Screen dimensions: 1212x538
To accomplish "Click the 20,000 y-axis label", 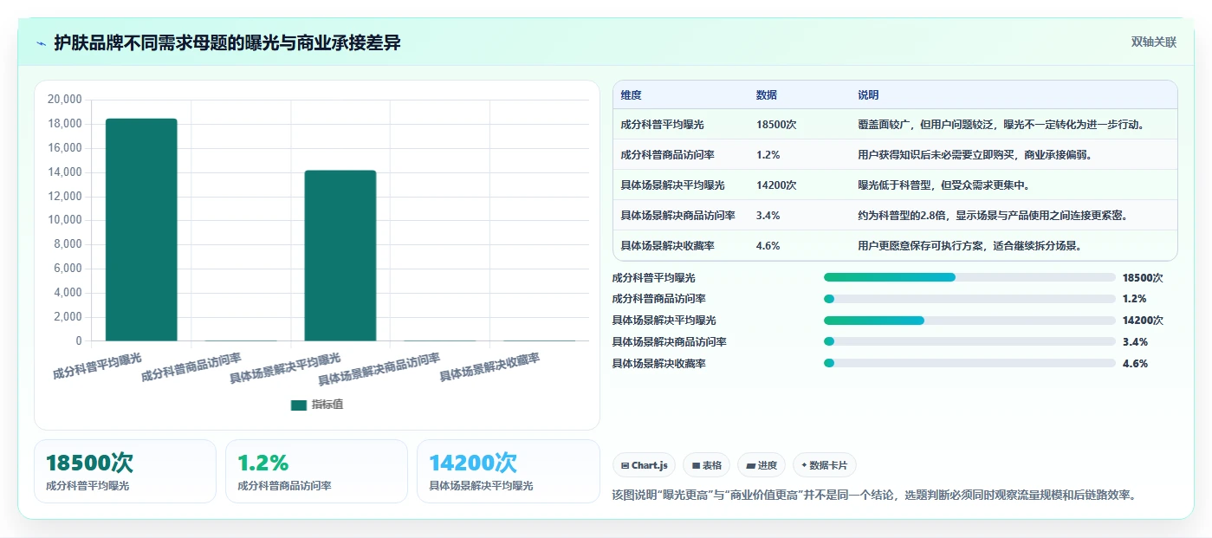I will (x=64, y=100).
